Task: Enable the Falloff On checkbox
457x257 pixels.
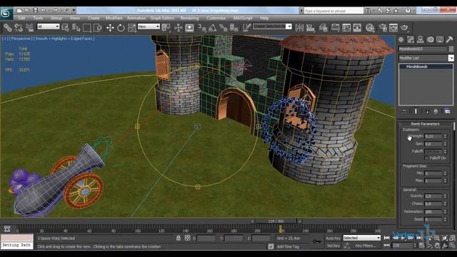Action: tap(427, 158)
